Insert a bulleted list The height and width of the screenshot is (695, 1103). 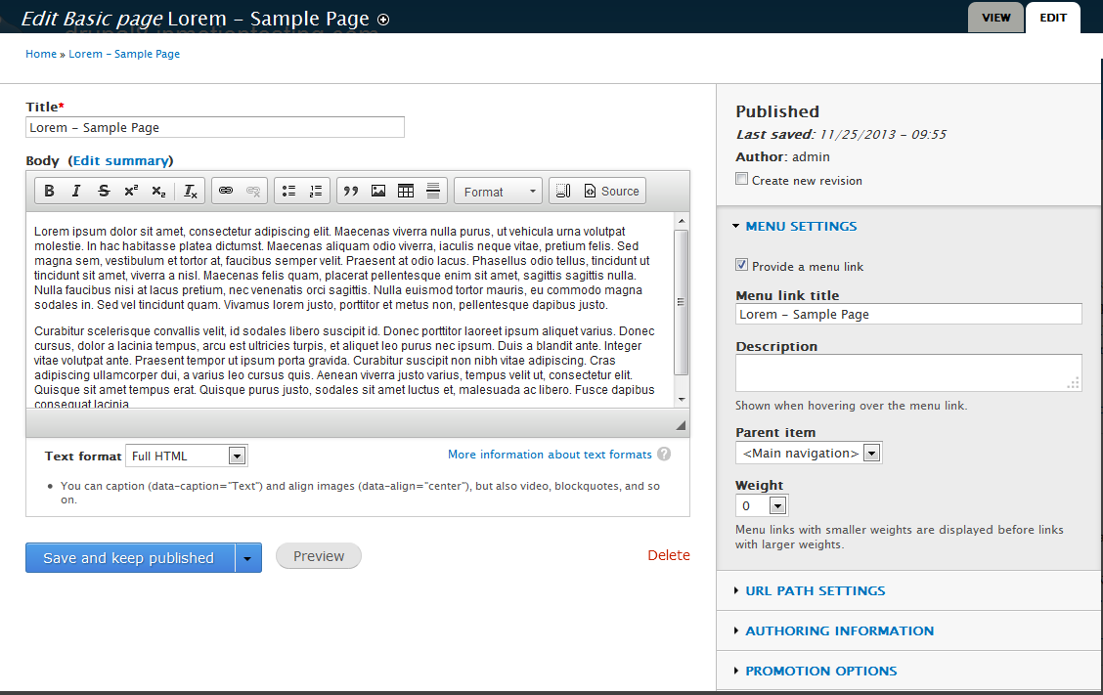(x=288, y=192)
